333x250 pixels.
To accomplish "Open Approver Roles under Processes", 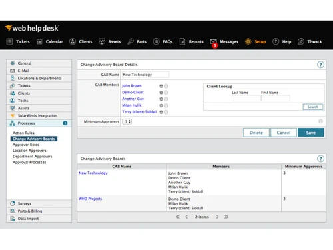I will (26, 145).
